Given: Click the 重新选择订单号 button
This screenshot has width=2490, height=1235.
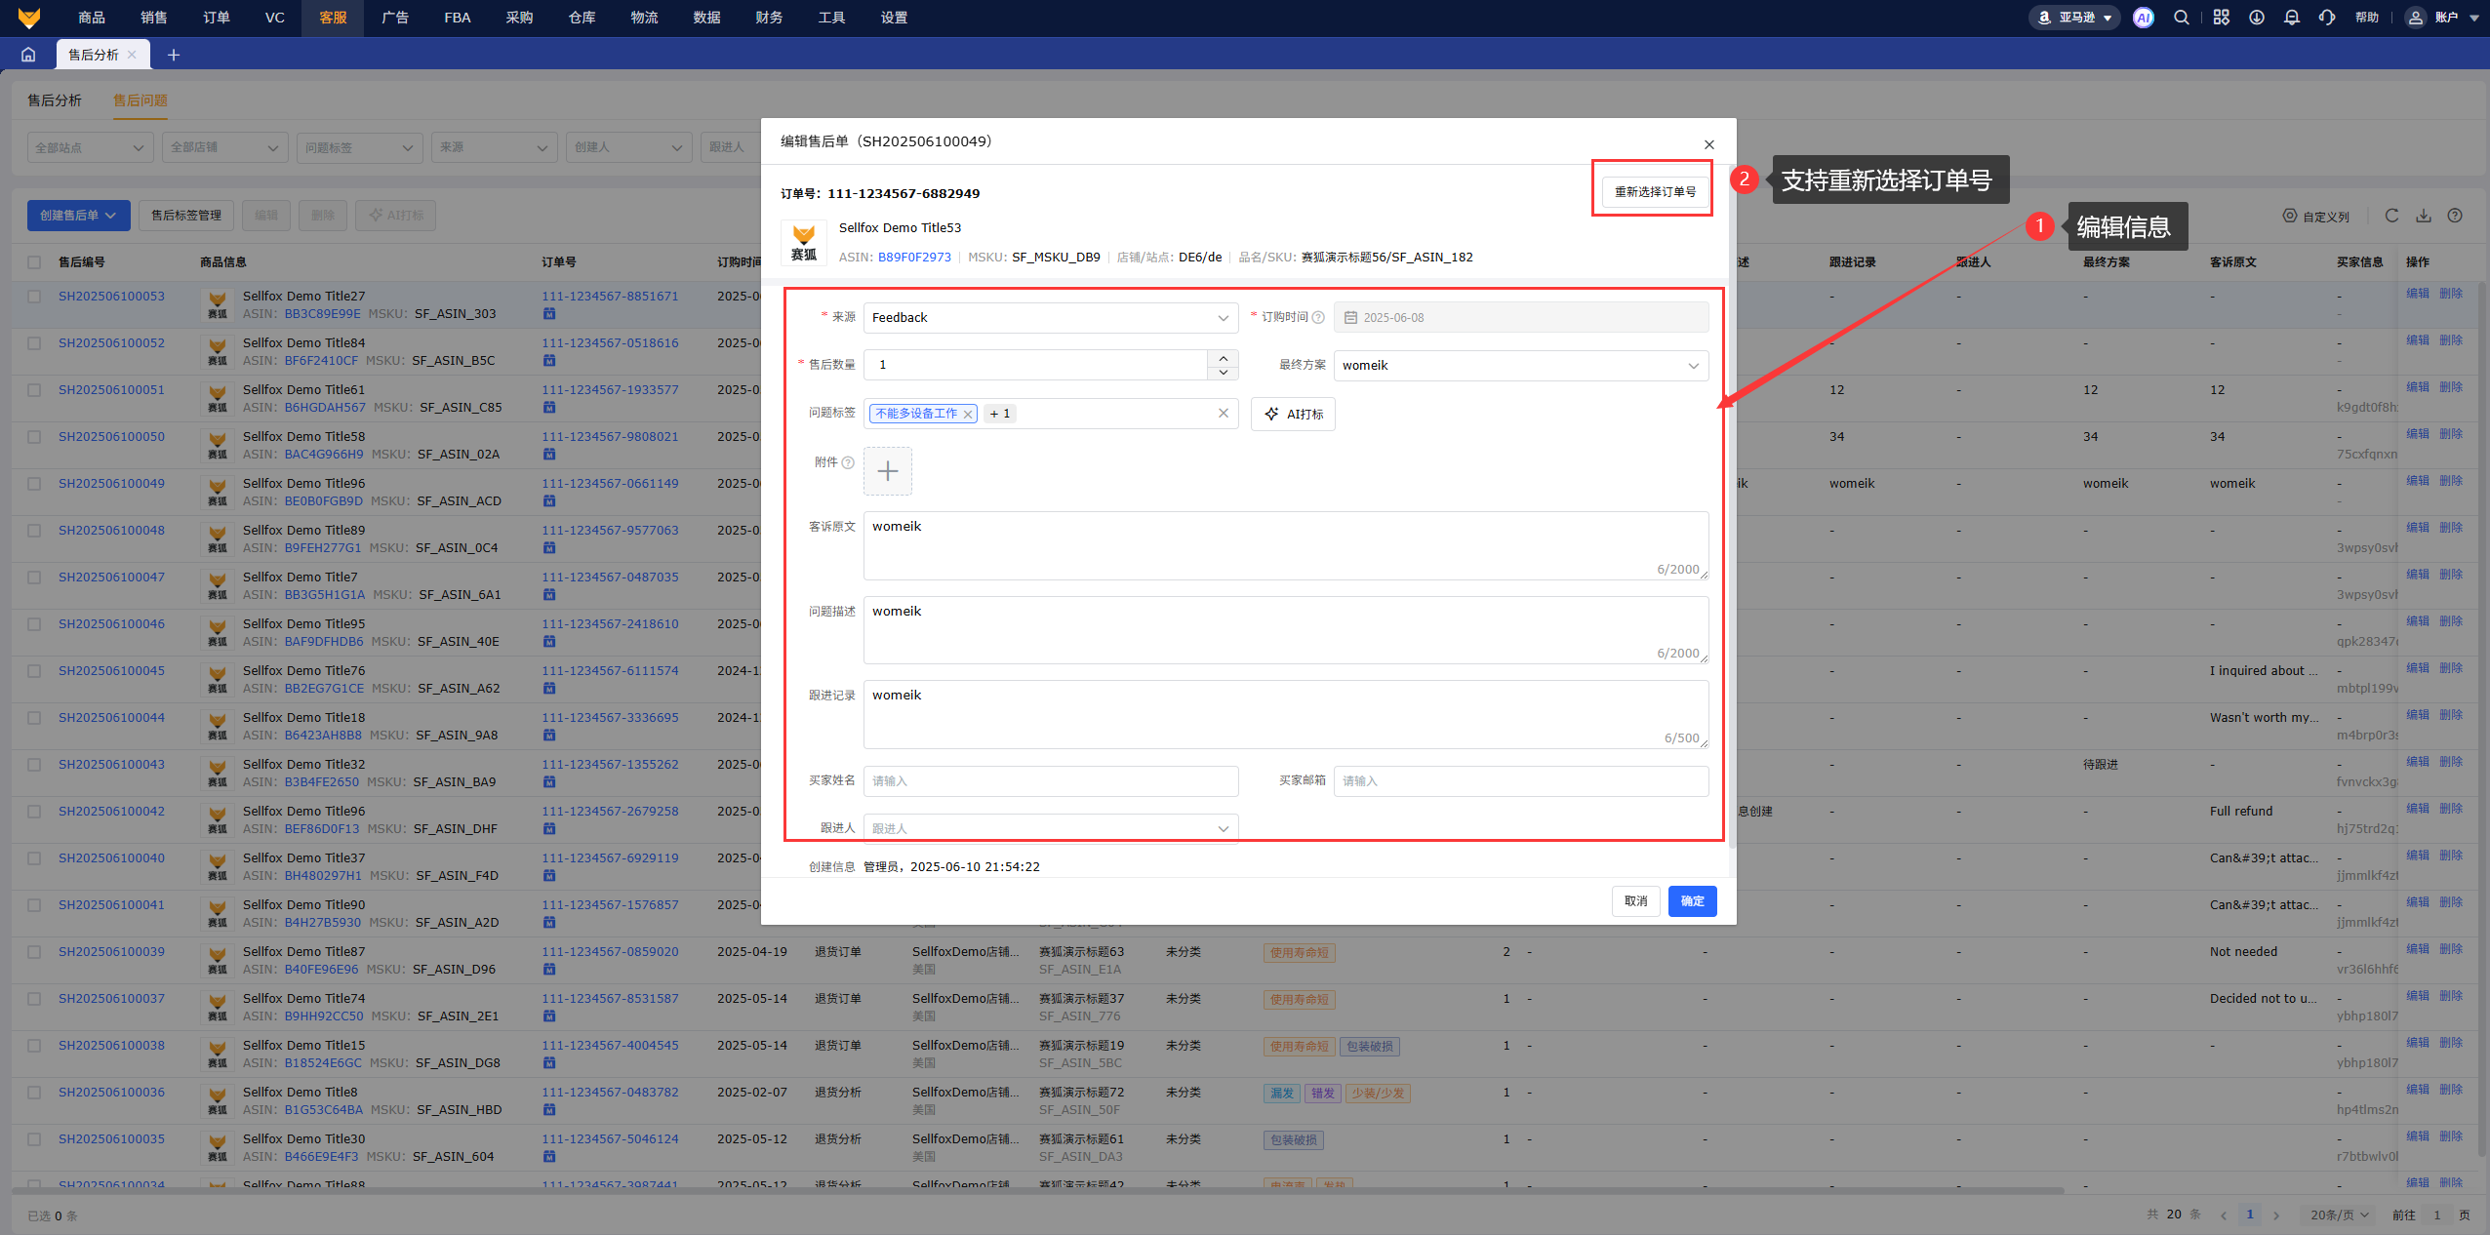Looking at the screenshot, I should [1654, 192].
